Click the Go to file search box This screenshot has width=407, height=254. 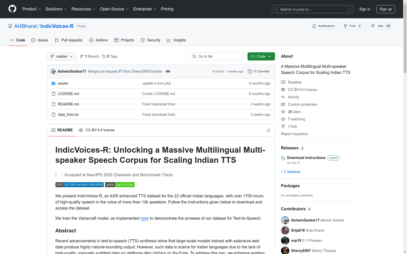coord(216,56)
